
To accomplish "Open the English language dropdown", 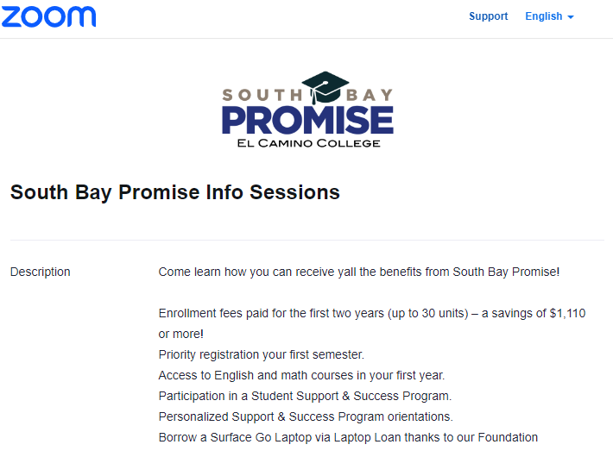I will point(549,16).
